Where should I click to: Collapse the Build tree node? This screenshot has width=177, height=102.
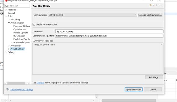point(6,16)
